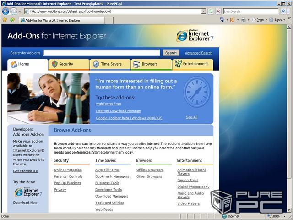The image size is (293, 220).
Task: Open the Music and Audio Players link
Action: point(190,195)
